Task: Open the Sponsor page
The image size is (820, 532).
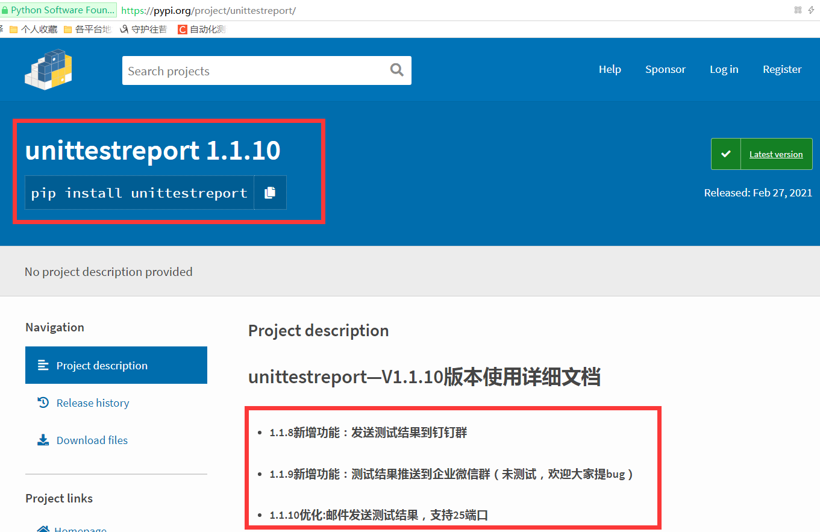Action: [x=665, y=69]
